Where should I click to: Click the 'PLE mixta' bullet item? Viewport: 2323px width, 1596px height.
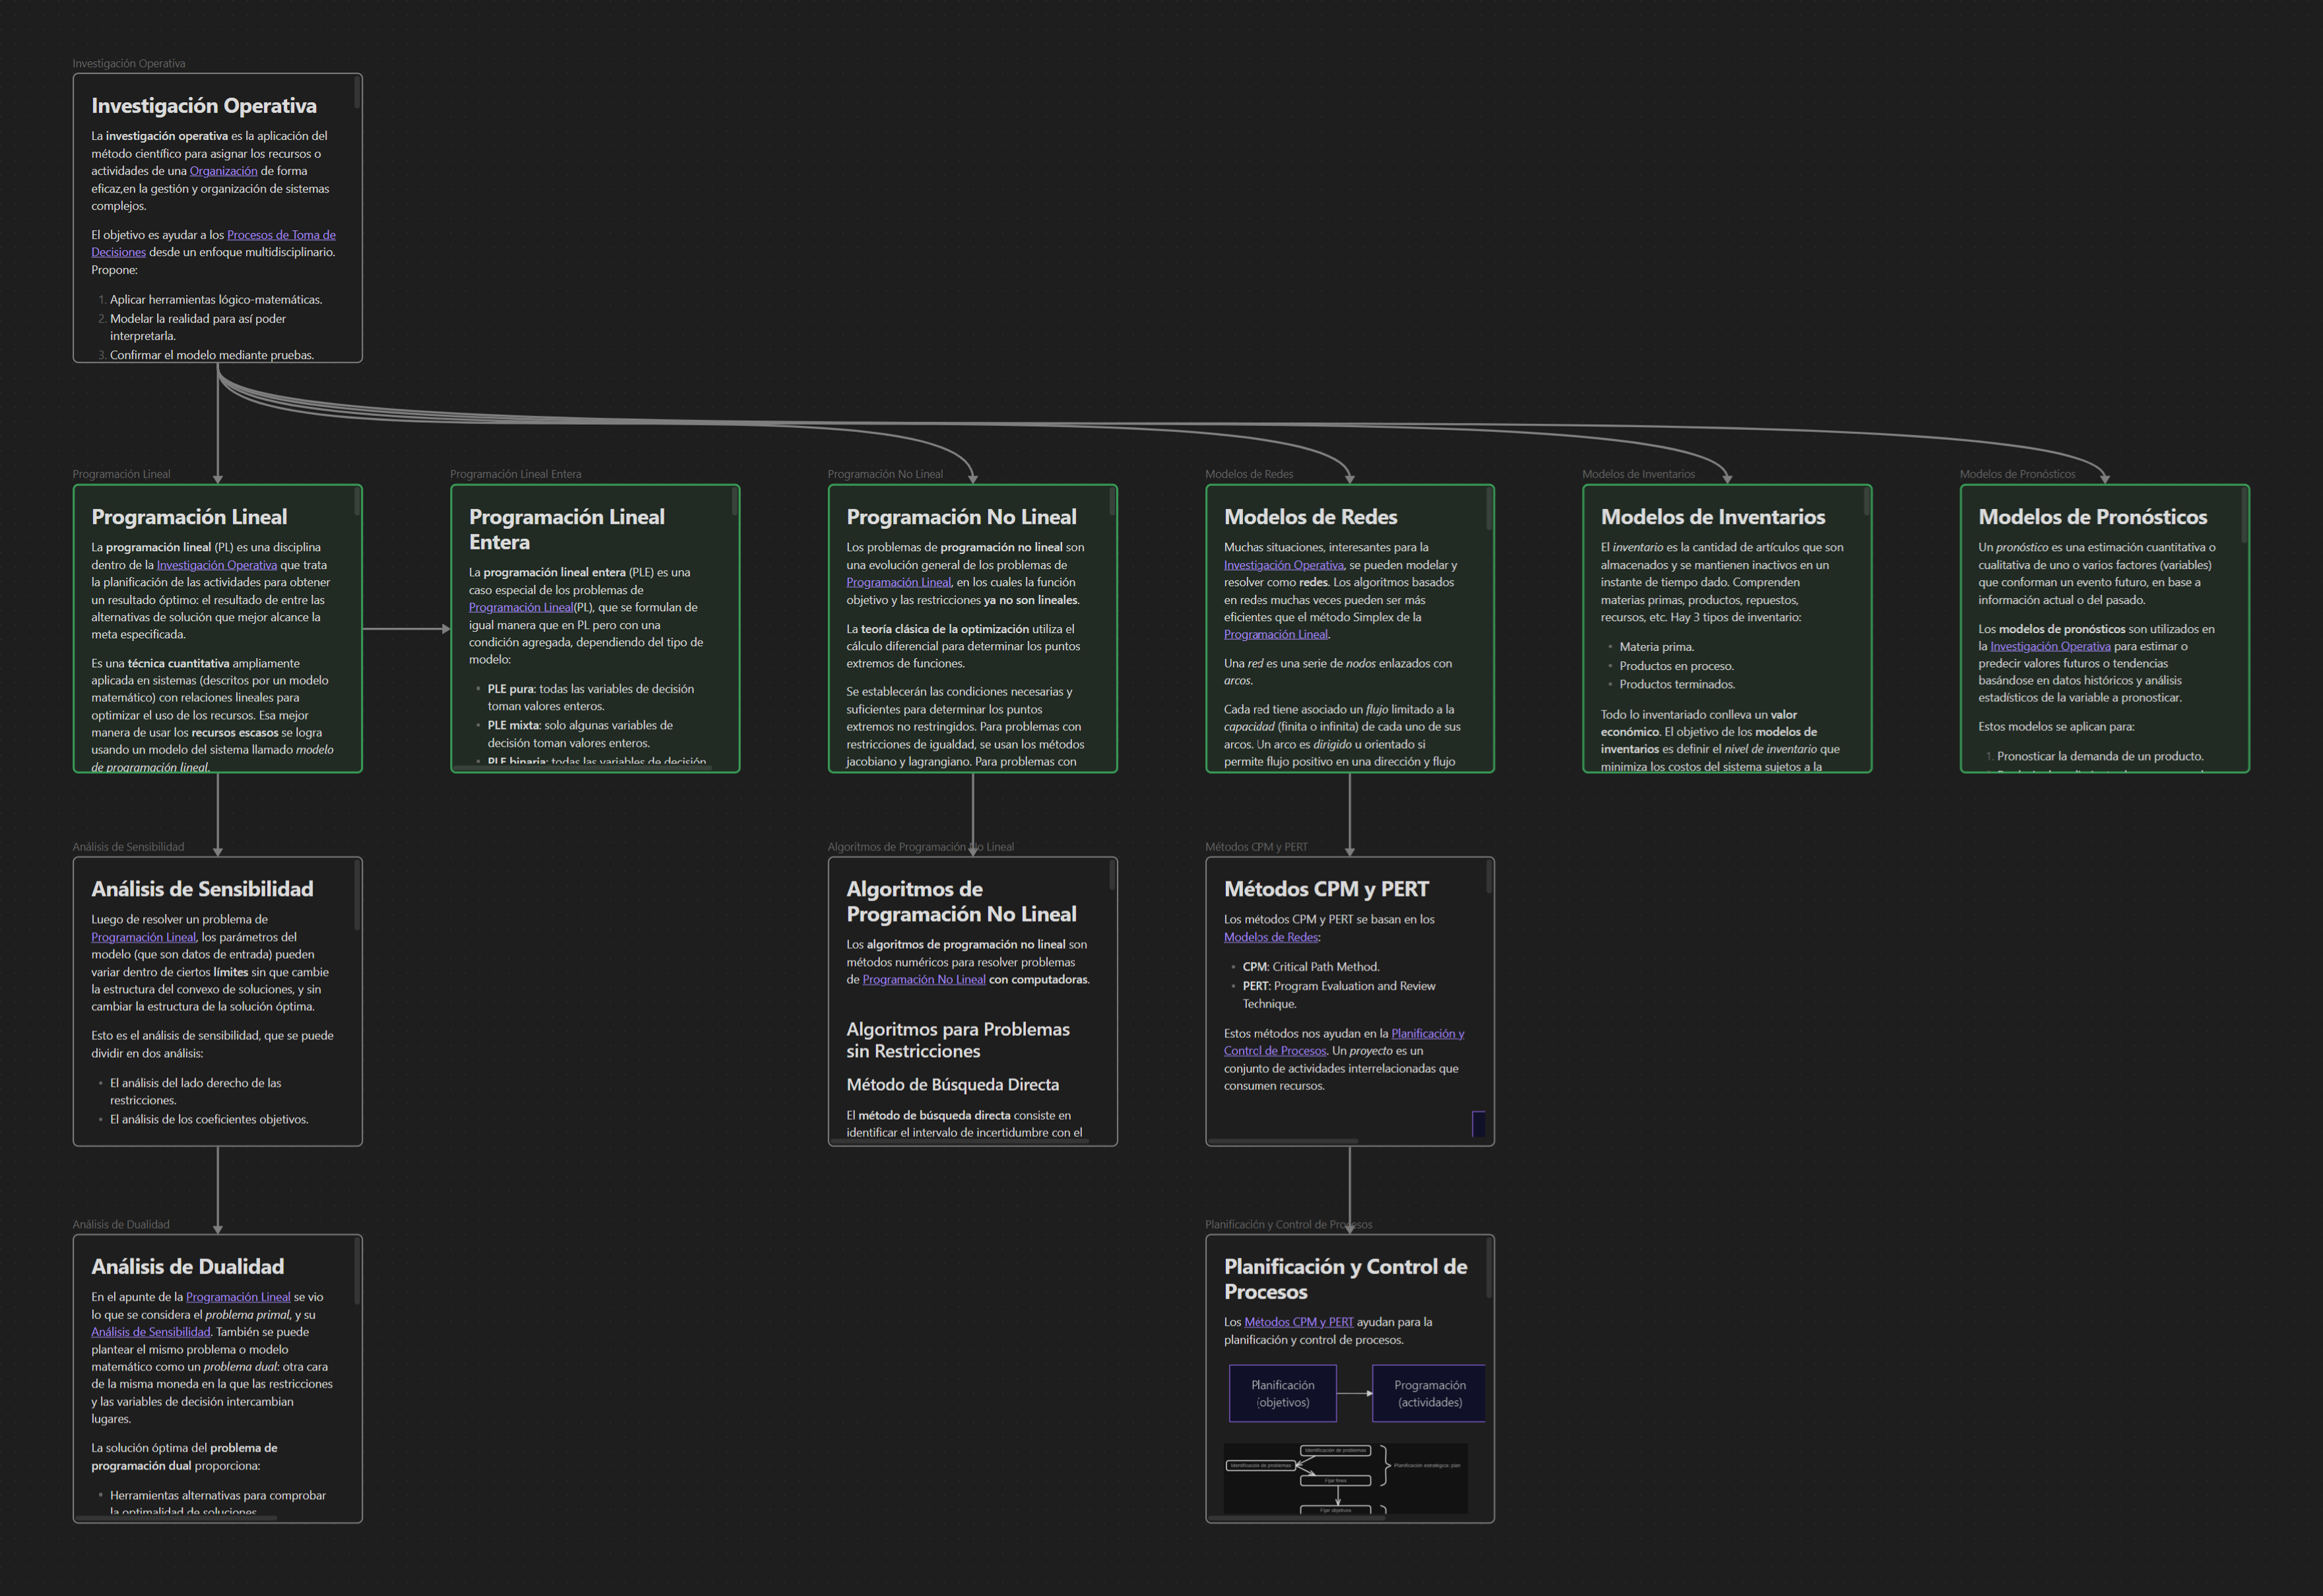[580, 734]
